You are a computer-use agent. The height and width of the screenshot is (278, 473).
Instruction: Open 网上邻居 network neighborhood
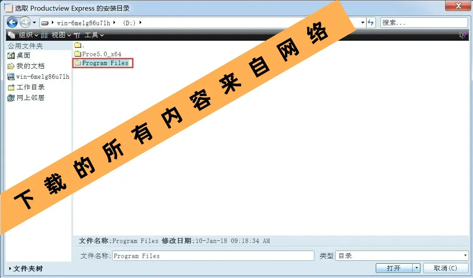pos(31,98)
